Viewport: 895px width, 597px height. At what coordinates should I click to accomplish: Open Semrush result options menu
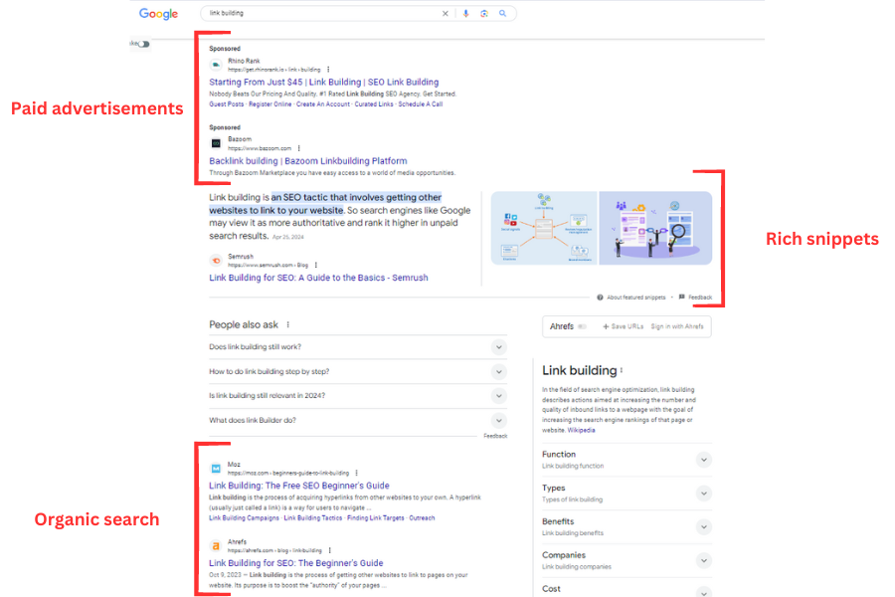(x=315, y=265)
